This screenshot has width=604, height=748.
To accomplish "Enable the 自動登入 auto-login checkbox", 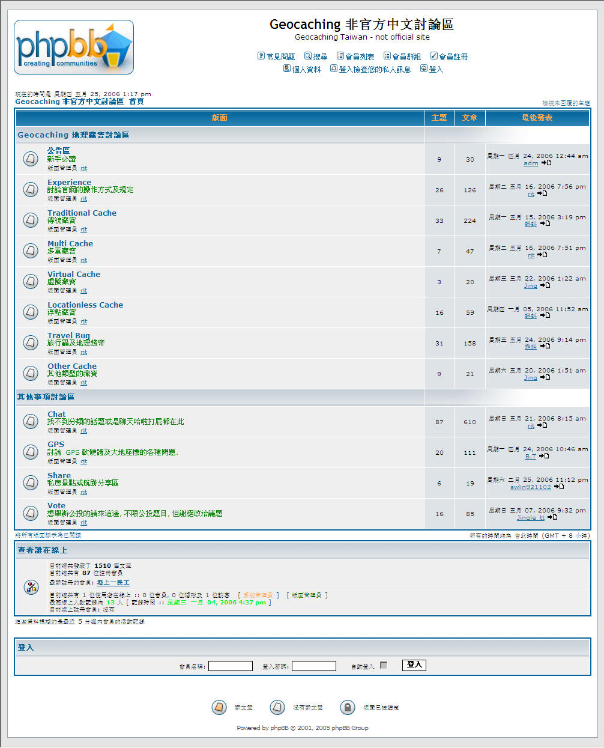I will (x=384, y=665).
